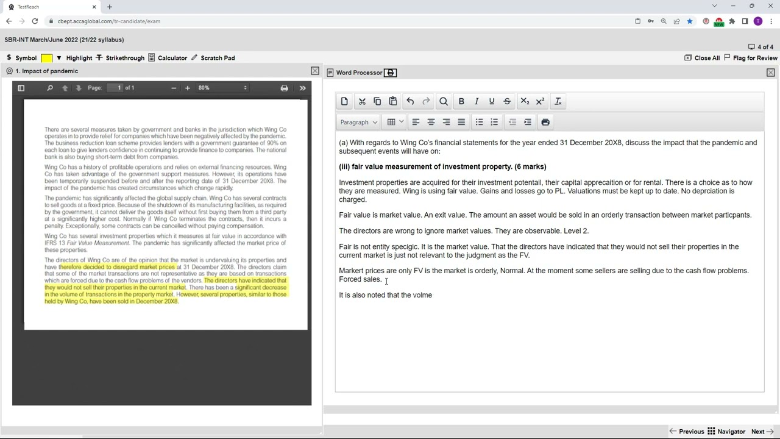Print the PDF exhibit

point(284,88)
